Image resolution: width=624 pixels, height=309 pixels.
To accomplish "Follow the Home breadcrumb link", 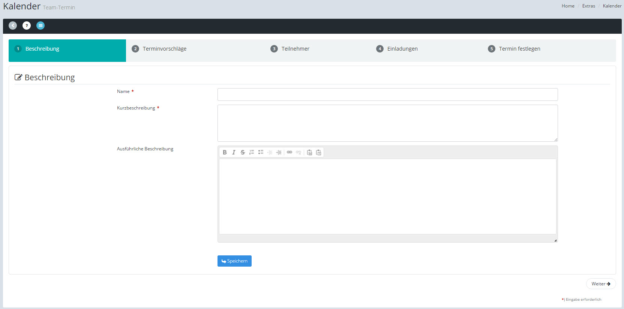I will (x=568, y=6).
